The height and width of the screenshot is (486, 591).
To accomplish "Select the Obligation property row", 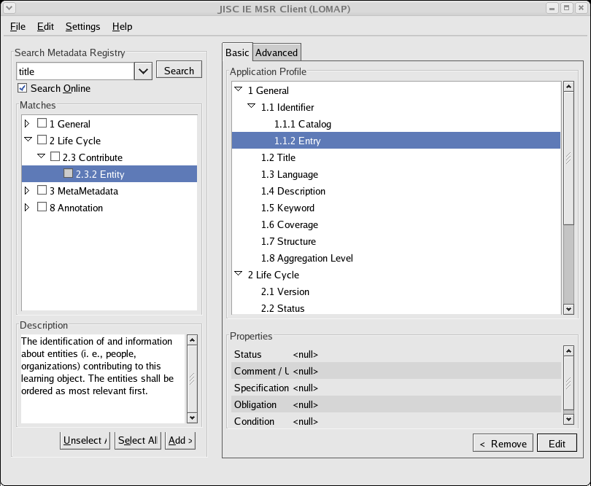I will tap(396, 404).
